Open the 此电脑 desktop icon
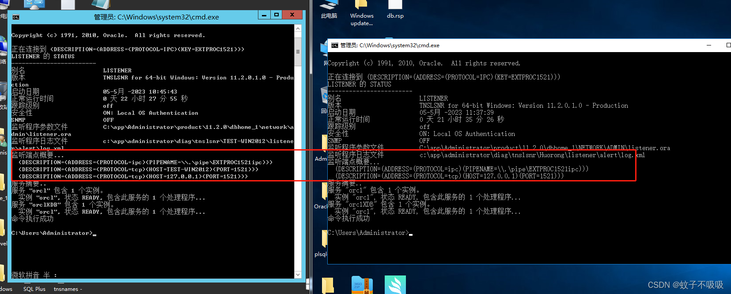This screenshot has width=731, height=294. tap(329, 10)
